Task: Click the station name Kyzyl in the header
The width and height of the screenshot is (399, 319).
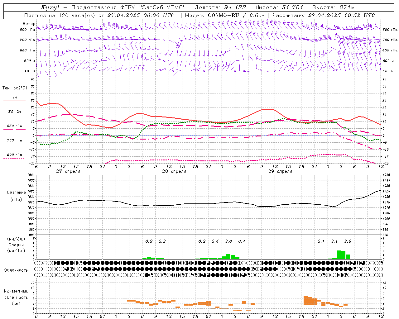Action: 50,8
